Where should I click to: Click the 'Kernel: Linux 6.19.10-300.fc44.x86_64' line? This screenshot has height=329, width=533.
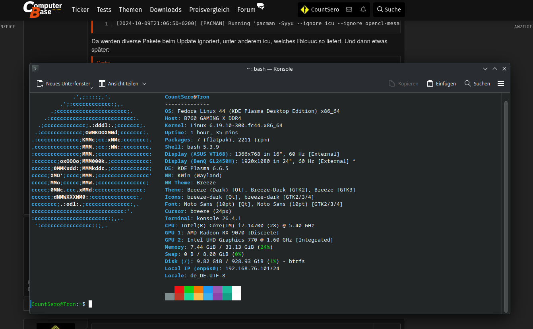pyautogui.click(x=224, y=125)
